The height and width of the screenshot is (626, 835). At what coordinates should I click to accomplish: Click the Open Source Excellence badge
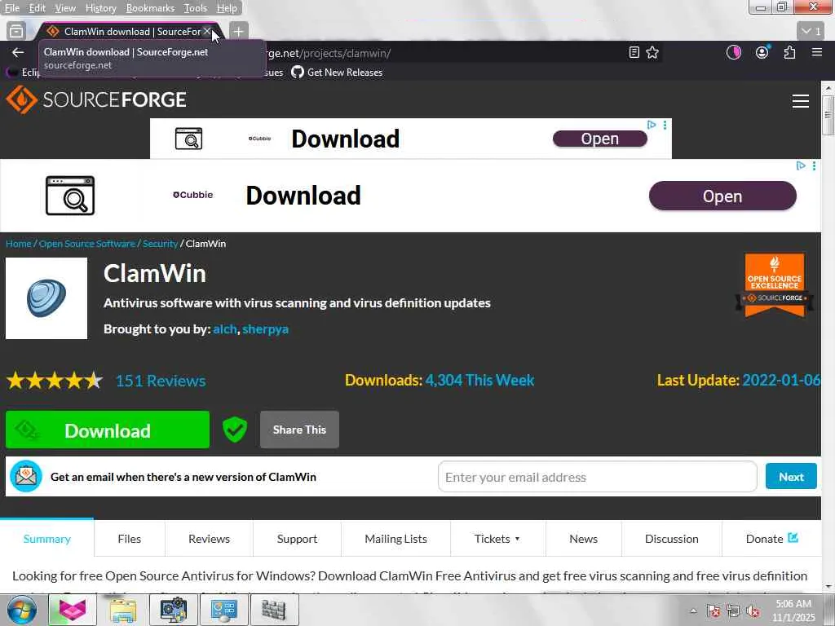(775, 284)
